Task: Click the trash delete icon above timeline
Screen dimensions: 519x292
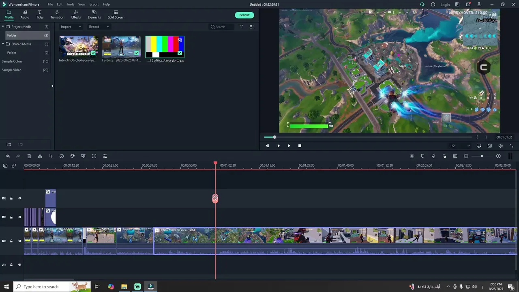Action: (29, 156)
